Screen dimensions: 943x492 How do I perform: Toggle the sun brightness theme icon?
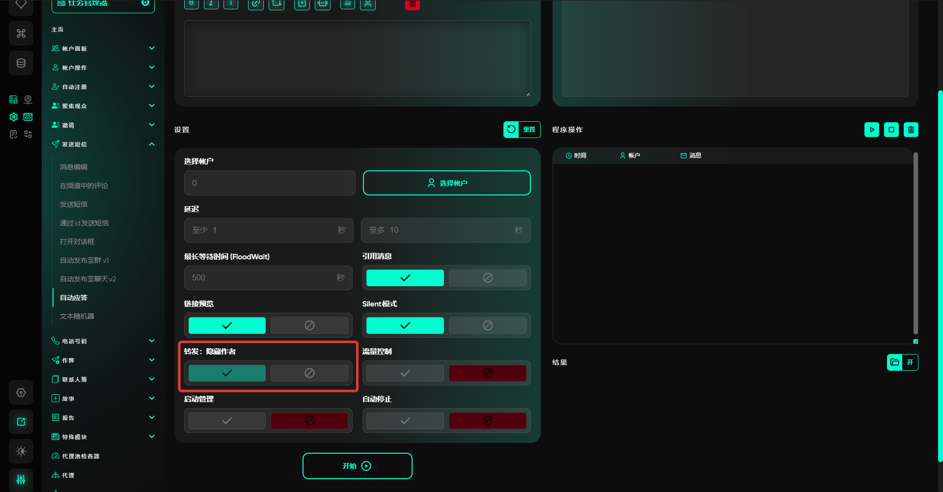click(21, 451)
